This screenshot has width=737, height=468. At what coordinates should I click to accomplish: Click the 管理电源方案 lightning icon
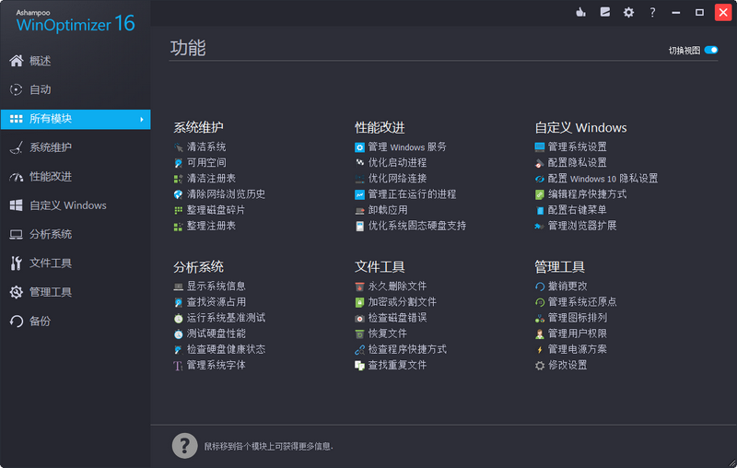tap(540, 349)
